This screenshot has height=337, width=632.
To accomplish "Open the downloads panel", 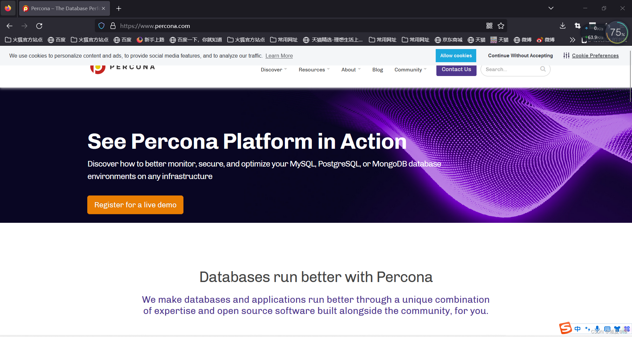I will 563,26.
